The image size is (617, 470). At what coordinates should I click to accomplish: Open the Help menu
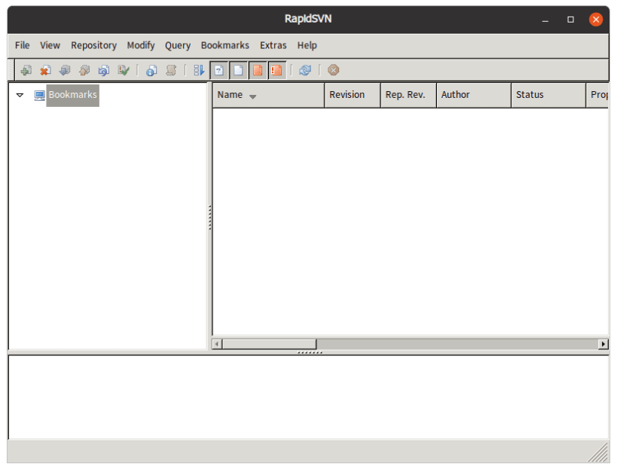(x=307, y=46)
